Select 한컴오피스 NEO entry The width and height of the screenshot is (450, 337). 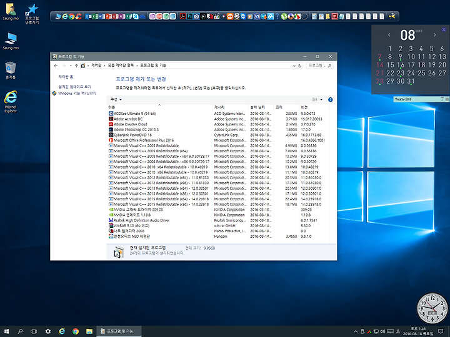click(218, 237)
